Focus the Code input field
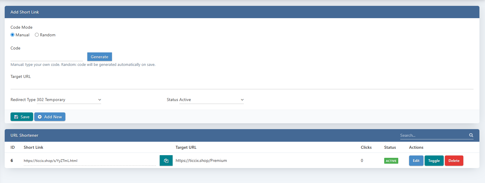Screen dimensions: 485x183 [x=47, y=57]
